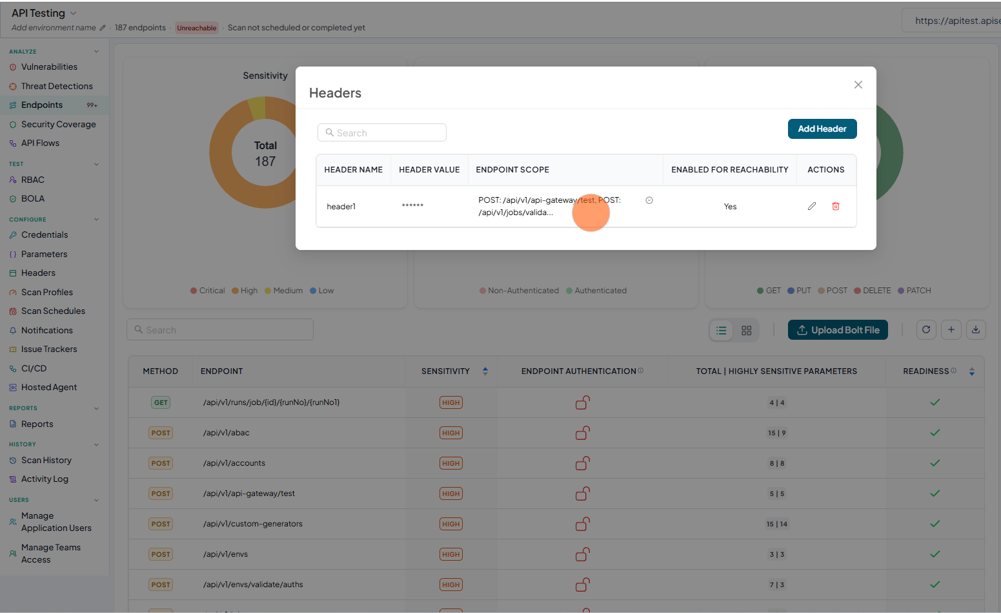This screenshot has height=613, width=1001.
Task: Close the Headers dialog
Action: click(858, 85)
